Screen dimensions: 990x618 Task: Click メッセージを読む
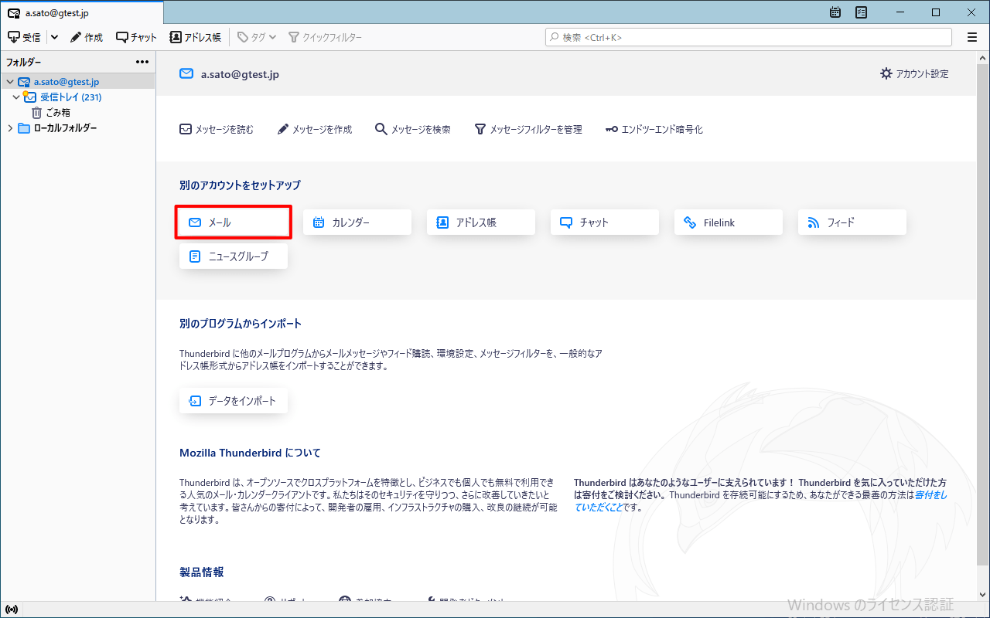tap(217, 130)
